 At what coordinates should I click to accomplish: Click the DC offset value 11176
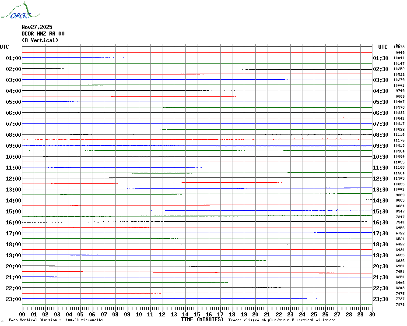(399, 140)
